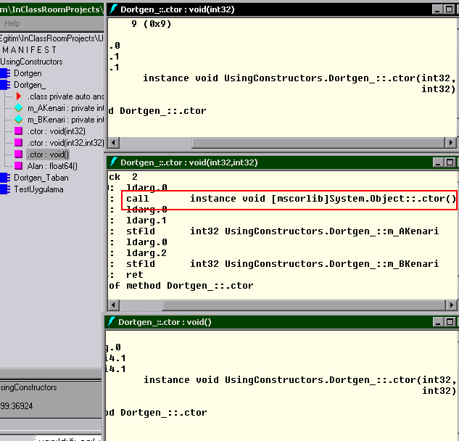Open the Help menu
The width and height of the screenshot is (459, 441).
[x=12, y=23]
